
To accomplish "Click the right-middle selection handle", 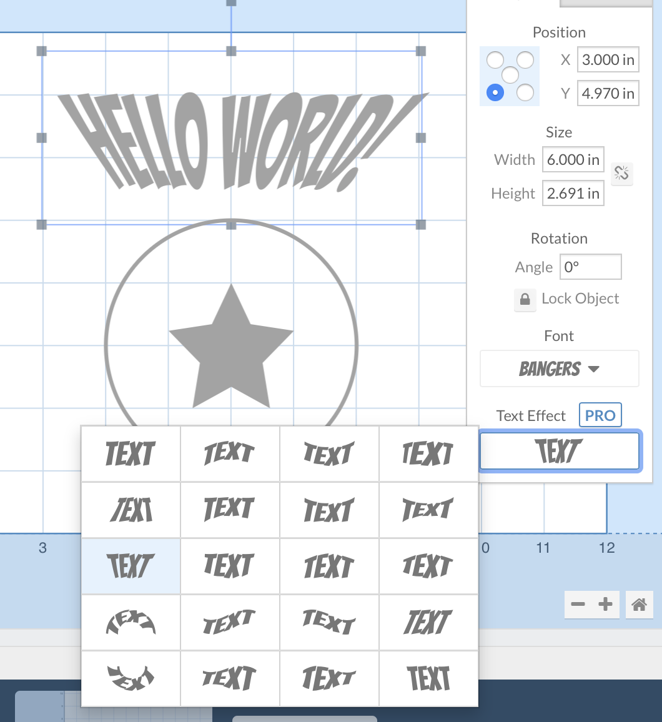I will tap(421, 137).
